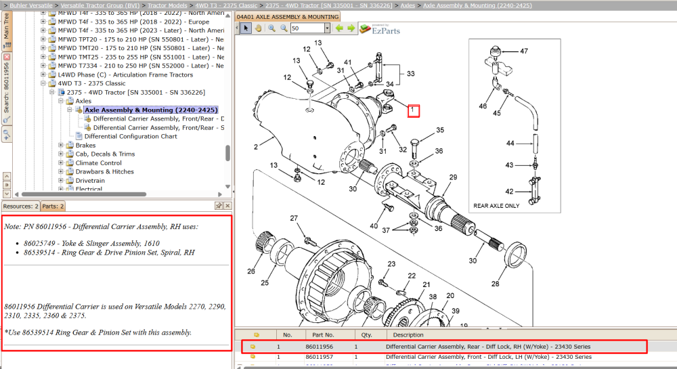
Task: Select MFWD TMT25 - 235 to 255 HP item
Action: tap(141, 57)
